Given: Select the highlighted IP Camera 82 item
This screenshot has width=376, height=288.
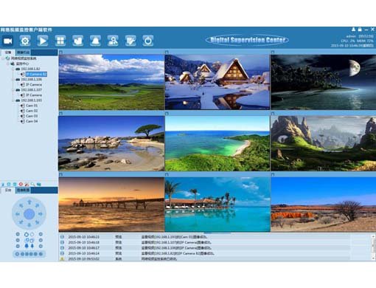Looking at the screenshot, I should 36,74.
